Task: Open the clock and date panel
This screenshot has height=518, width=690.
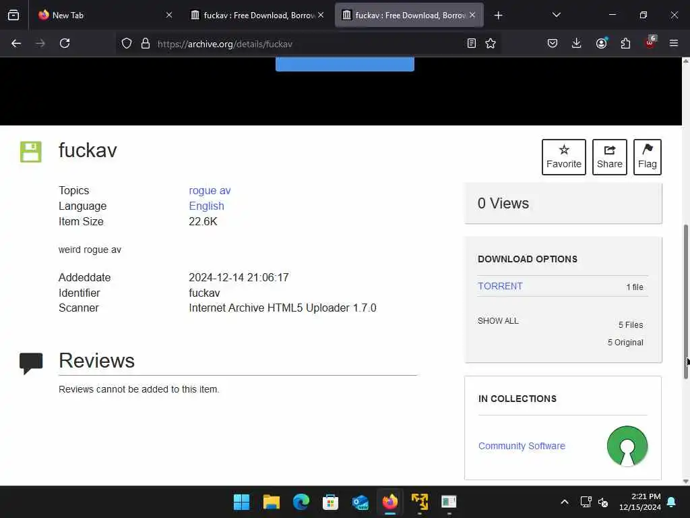Action: coord(640,502)
